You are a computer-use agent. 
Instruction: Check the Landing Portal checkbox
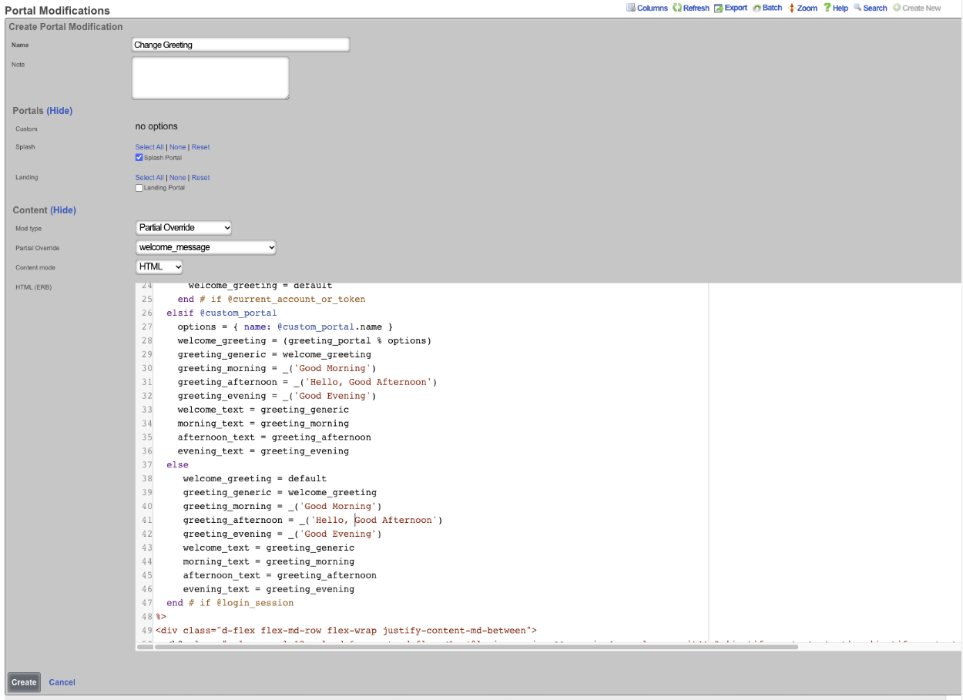point(139,187)
